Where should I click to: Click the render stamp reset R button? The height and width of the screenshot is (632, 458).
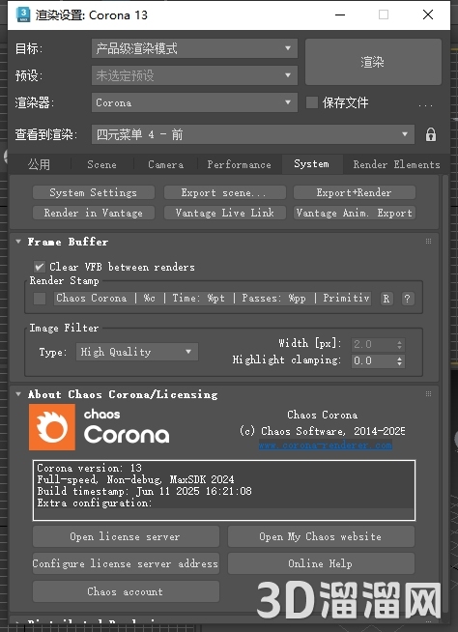click(386, 299)
